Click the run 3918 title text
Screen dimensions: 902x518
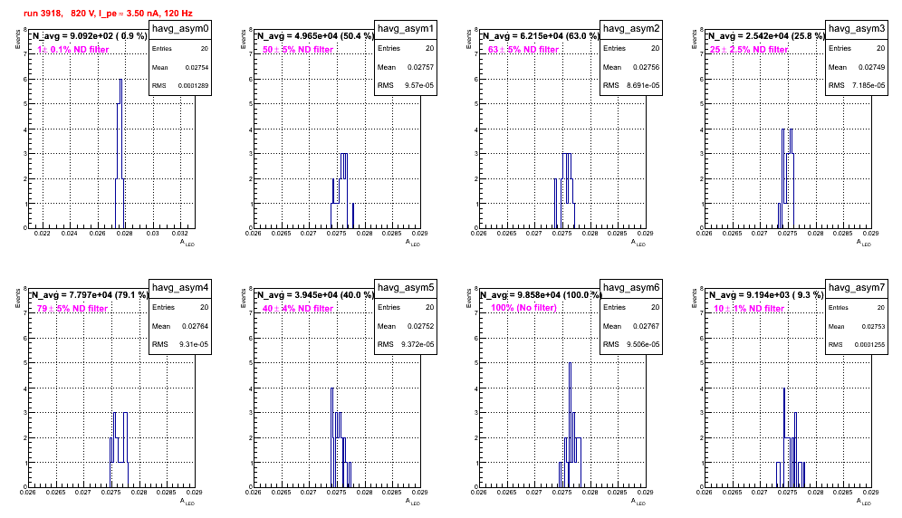click(108, 14)
